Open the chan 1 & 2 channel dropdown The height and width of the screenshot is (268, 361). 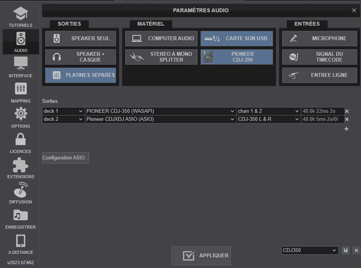pyautogui.click(x=269, y=111)
